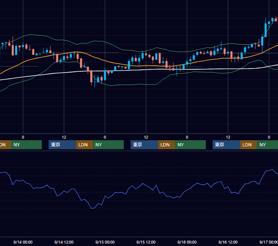Click the NY session block spanning 9/14 00:00
Image resolution: width=278 pixels, height=246 pixels.
27,145
